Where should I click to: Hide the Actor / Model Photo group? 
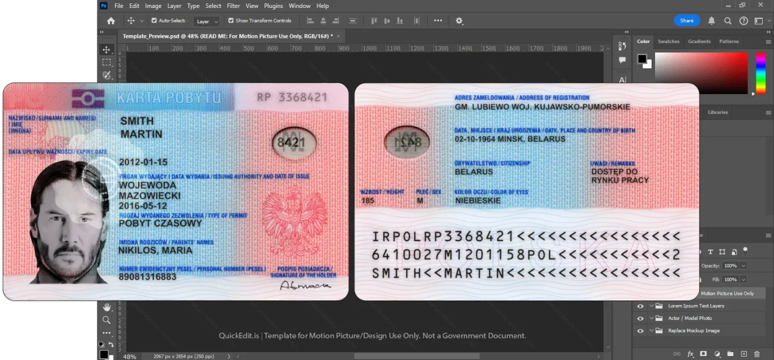click(640, 318)
